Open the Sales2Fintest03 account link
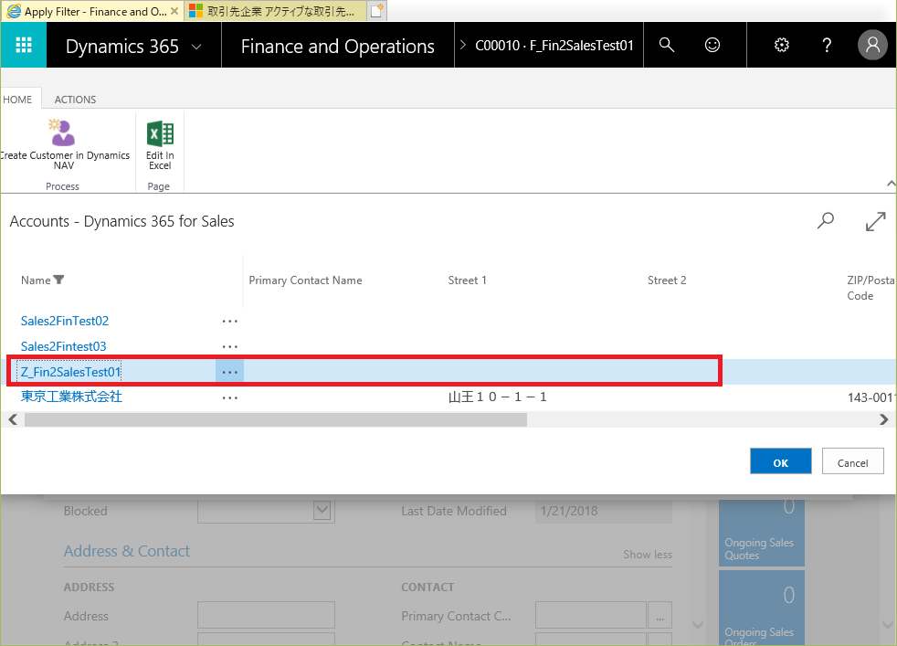Viewport: 897px width, 646px height. (64, 346)
